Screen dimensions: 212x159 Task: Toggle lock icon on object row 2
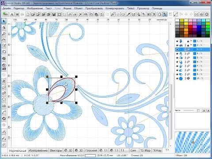point(188,45)
